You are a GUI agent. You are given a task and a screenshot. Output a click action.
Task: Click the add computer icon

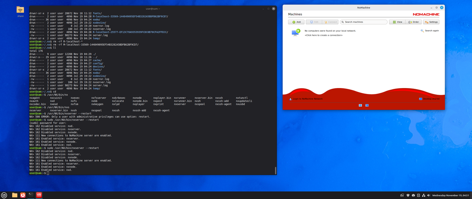click(296, 33)
